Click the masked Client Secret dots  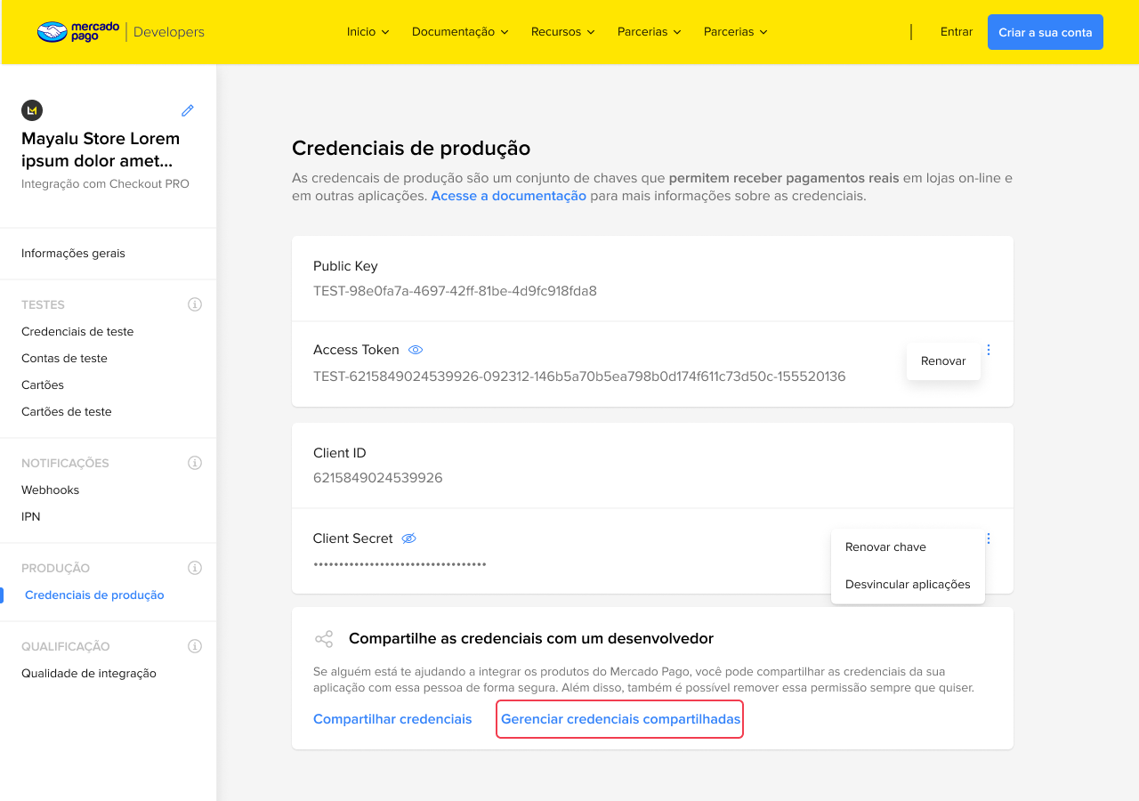pos(400,564)
